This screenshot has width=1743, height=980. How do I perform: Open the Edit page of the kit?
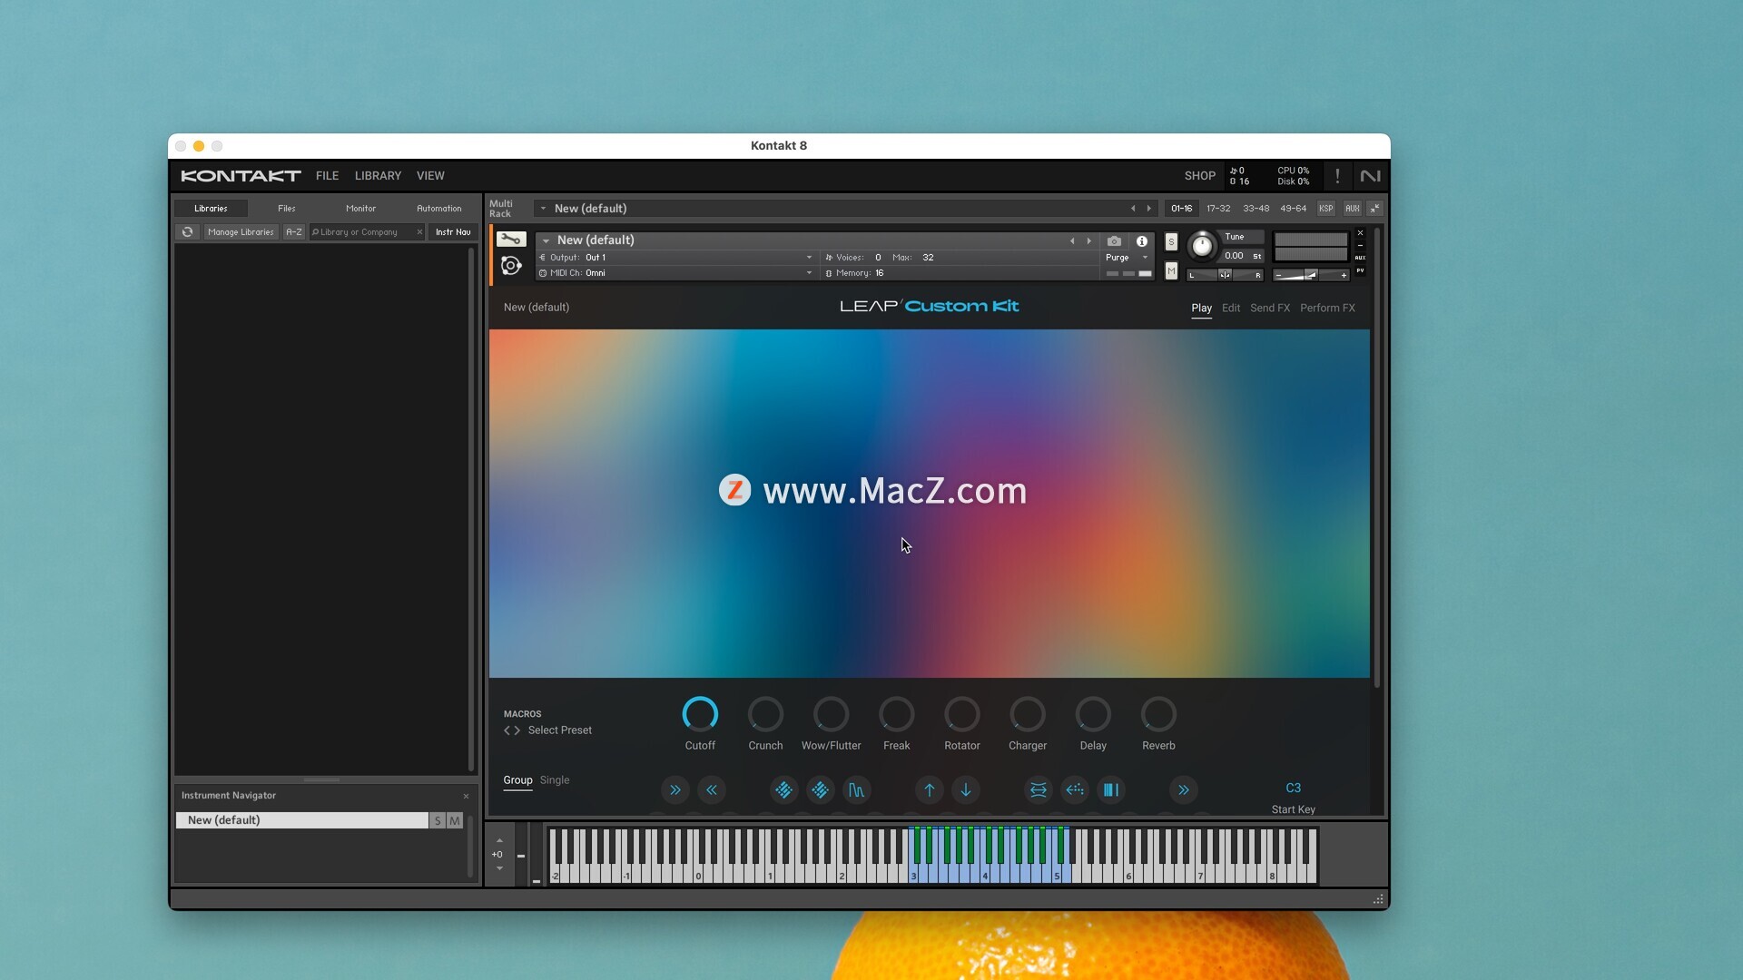click(x=1230, y=309)
